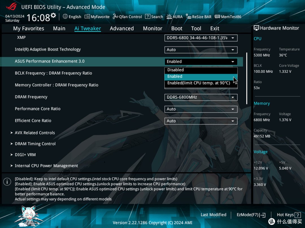Select BCLK Frequency : DRAM Frequency Ratio label
Viewport: 305px width, 228px height.
pyautogui.click(x=53, y=73)
